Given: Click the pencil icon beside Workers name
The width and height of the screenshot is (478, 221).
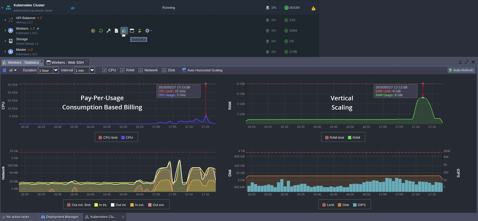Looking at the screenshot, I should click(x=38, y=29).
